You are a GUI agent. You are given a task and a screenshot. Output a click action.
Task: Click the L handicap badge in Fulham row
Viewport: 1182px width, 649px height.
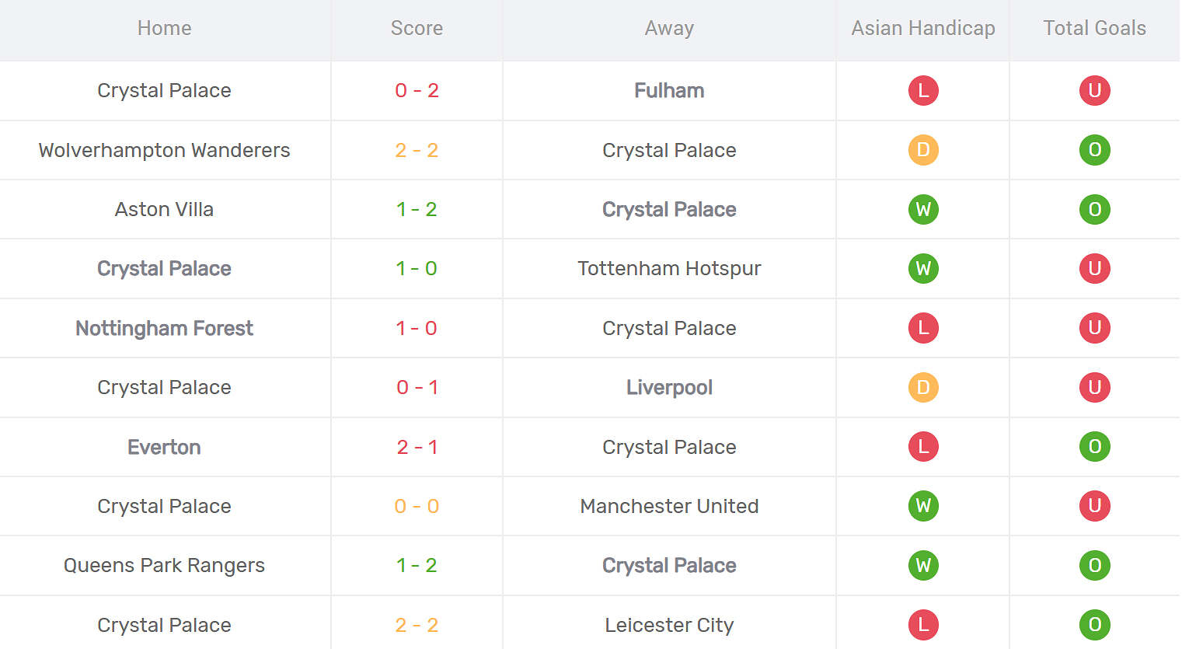pos(923,91)
